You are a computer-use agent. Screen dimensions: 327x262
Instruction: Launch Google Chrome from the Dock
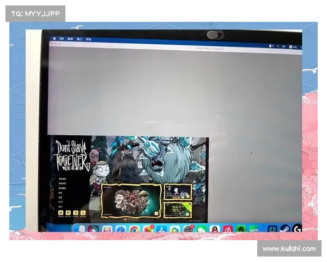[x=135, y=229]
